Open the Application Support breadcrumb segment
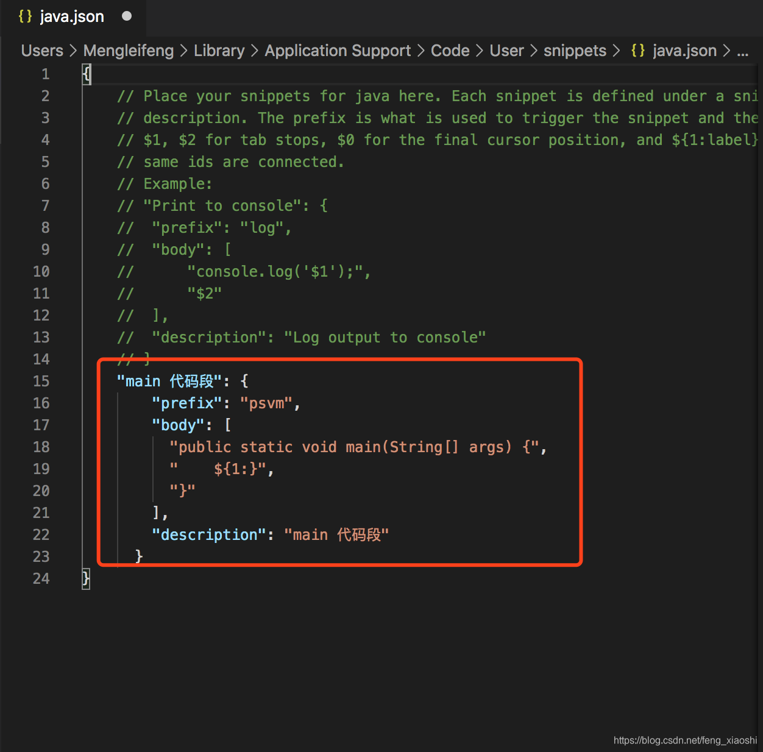 (338, 51)
